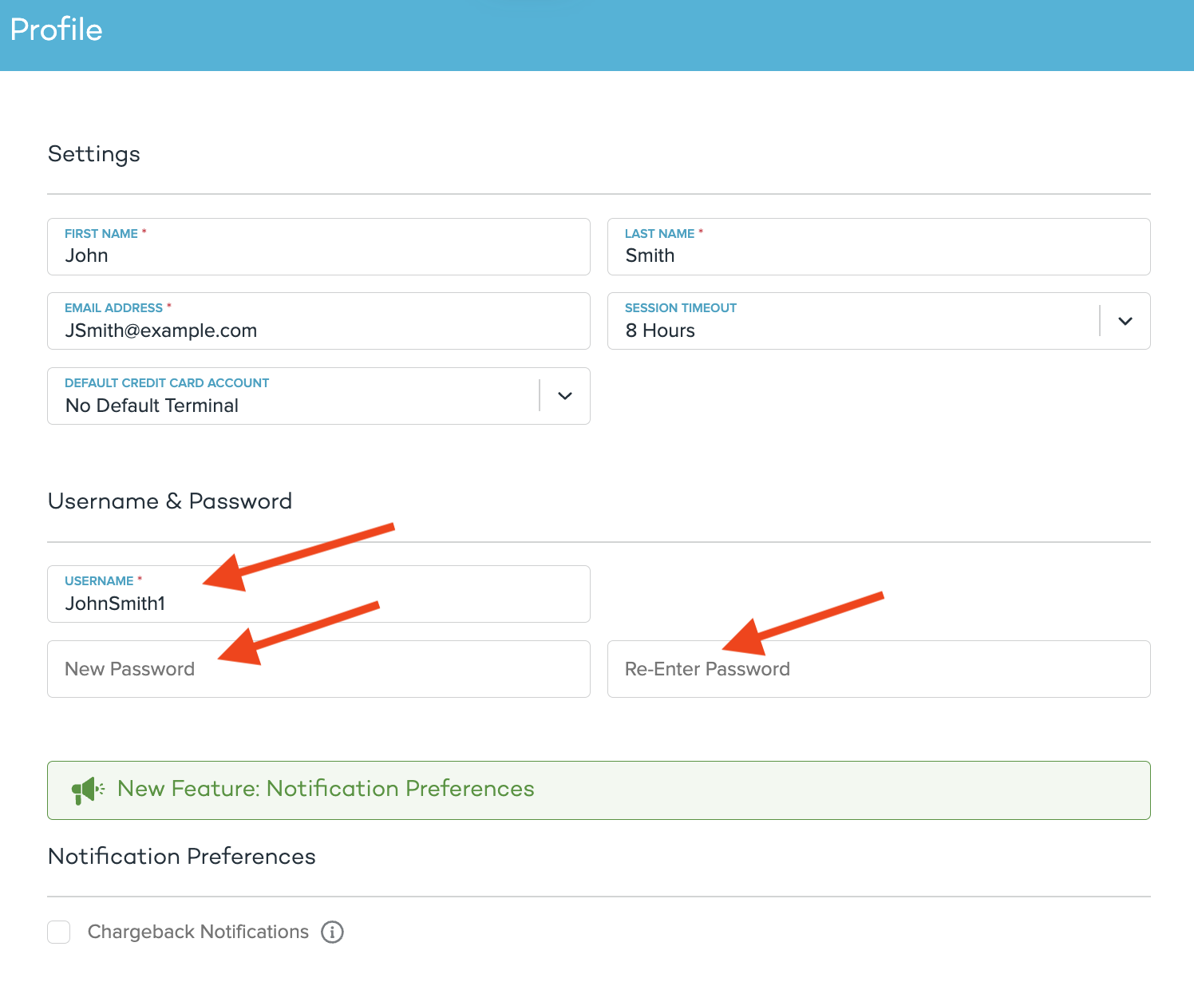Click the info icon beside Chargeback Notifications

point(332,932)
